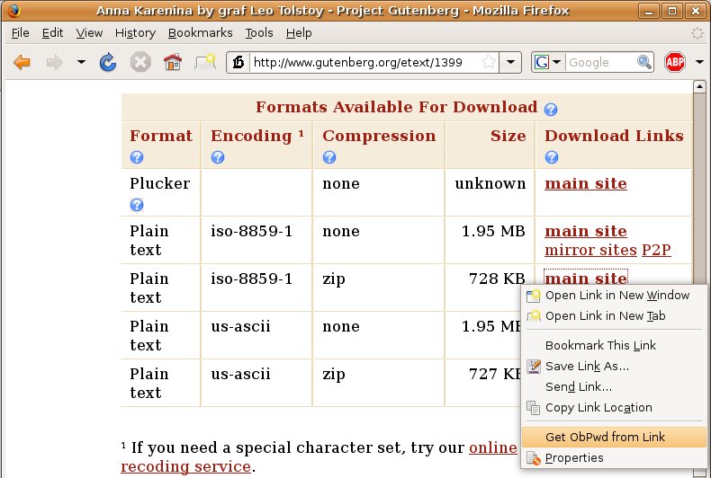
Task: Click help icon beside Formats Available For Download
Action: pyautogui.click(x=551, y=109)
